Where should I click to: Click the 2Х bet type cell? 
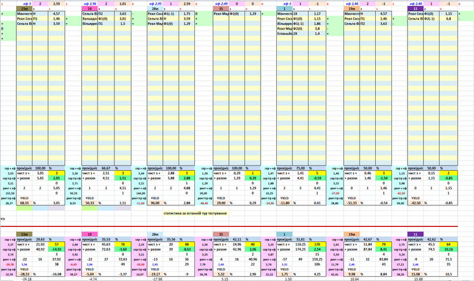click(301, 34)
